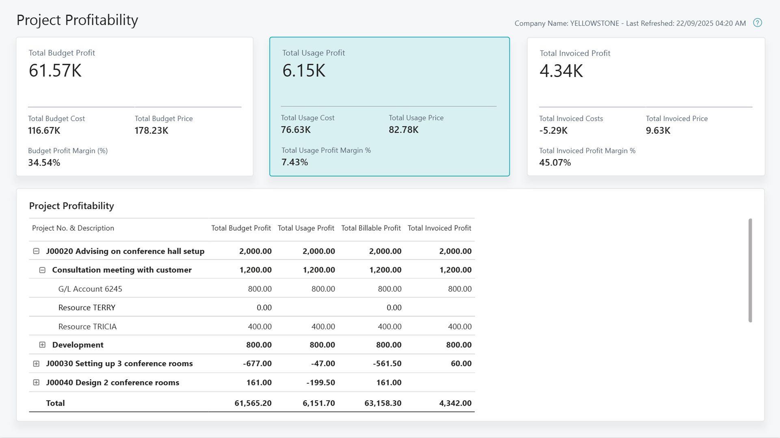Open the help icon near last refreshed timestamp
The width and height of the screenshot is (780, 438).
coord(758,23)
